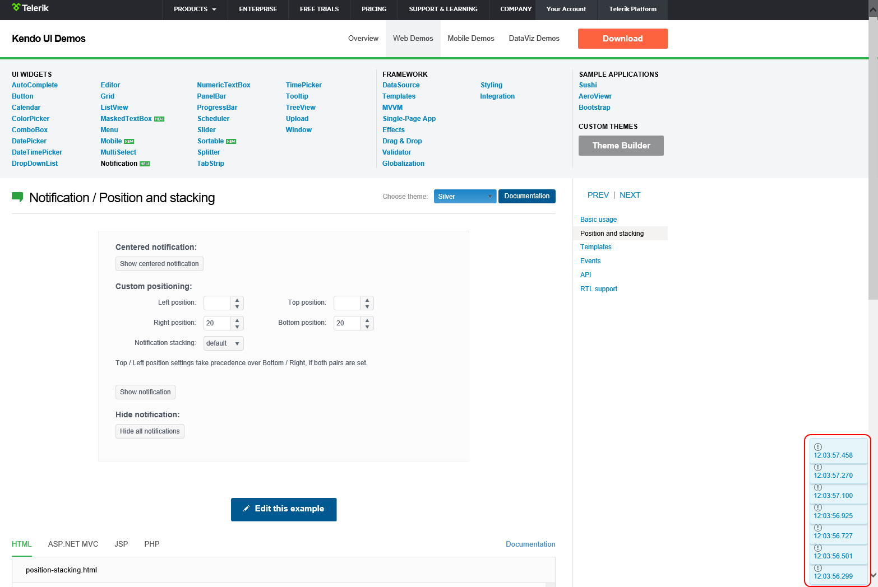Focus the Top position input field
This screenshot has width=878, height=587.
[348, 303]
